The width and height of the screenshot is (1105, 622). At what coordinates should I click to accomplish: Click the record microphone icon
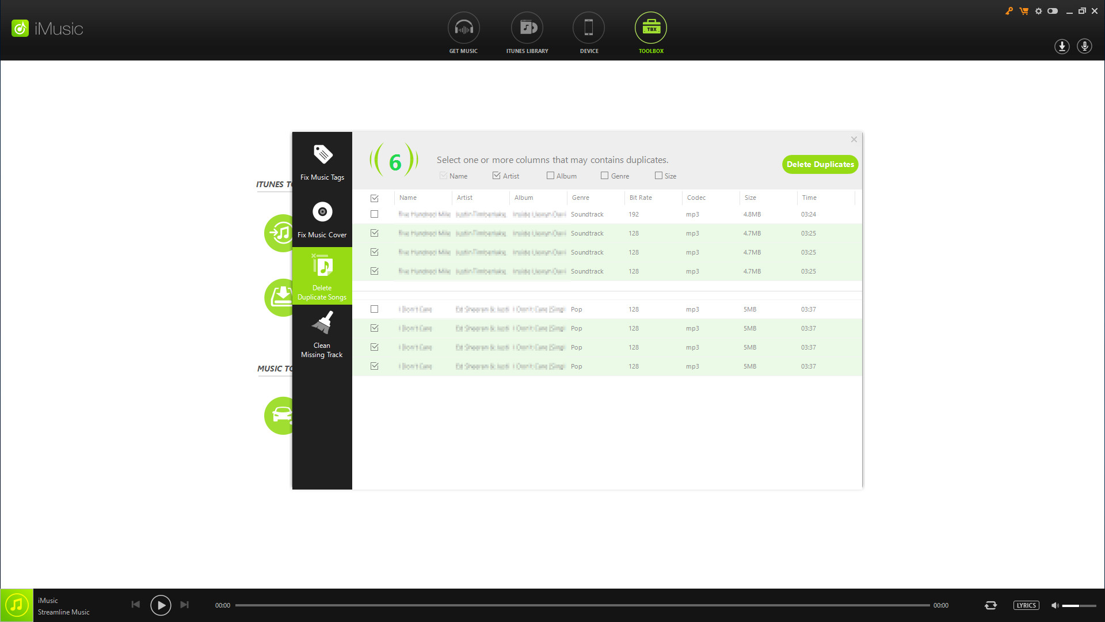[1085, 47]
